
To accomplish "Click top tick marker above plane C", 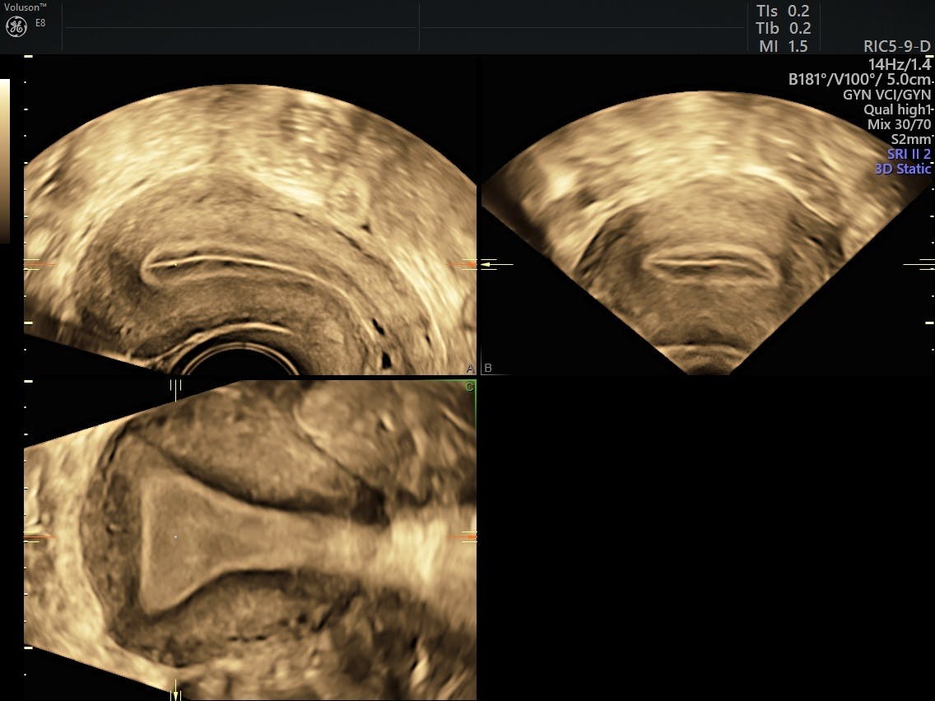I will 174,385.
